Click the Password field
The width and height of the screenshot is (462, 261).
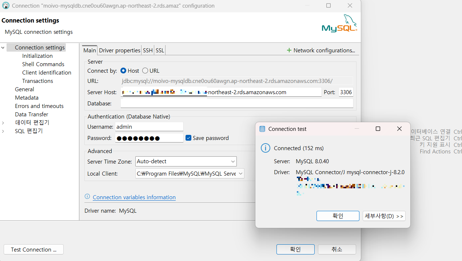tap(149, 138)
